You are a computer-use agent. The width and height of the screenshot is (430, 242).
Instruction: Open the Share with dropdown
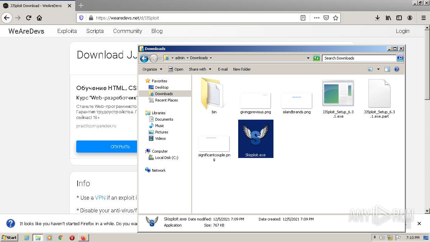tap(200, 69)
